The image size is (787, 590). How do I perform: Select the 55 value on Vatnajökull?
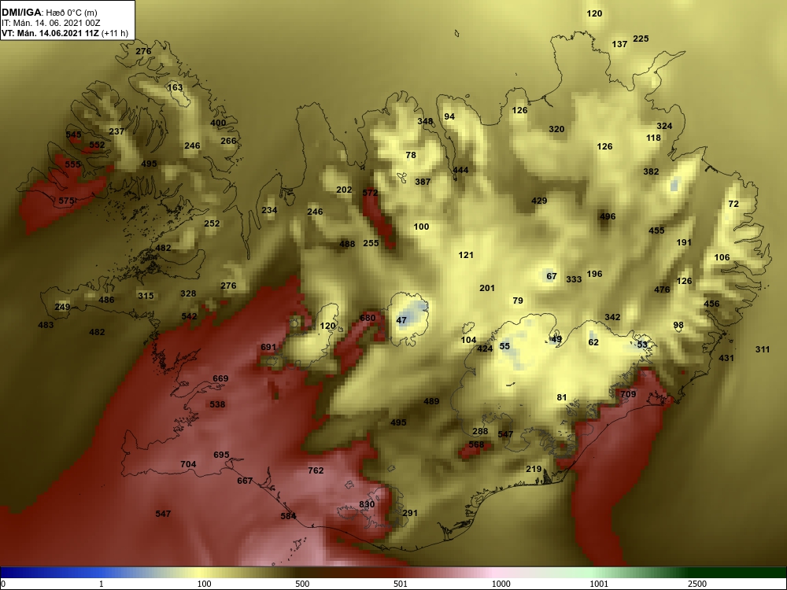pyautogui.click(x=504, y=346)
